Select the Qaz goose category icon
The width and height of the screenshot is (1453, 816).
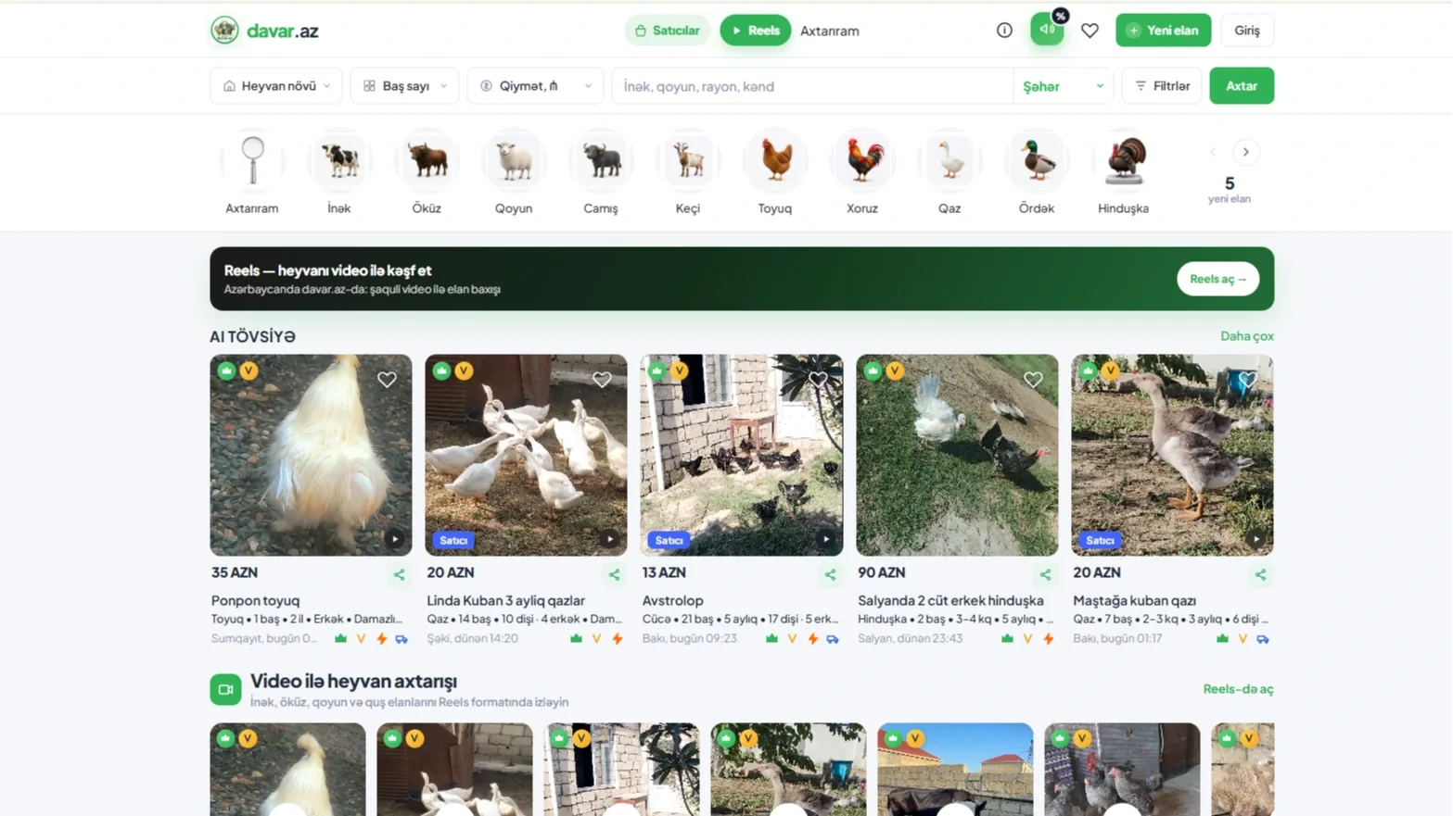pos(950,161)
